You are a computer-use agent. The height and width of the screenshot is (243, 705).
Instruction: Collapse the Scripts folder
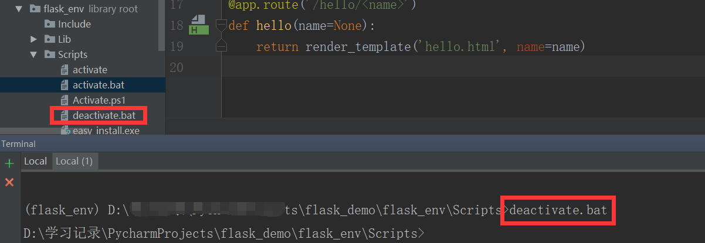pyautogui.click(x=33, y=54)
